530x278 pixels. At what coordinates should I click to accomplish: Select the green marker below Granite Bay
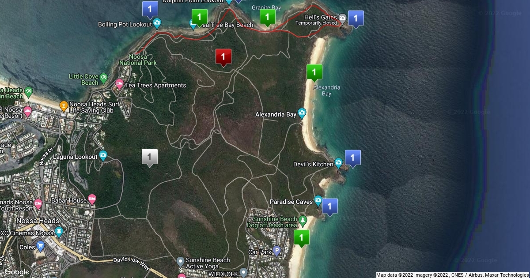click(x=267, y=18)
